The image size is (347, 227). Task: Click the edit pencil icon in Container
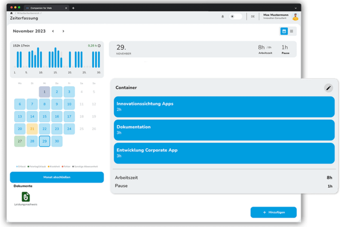click(328, 88)
